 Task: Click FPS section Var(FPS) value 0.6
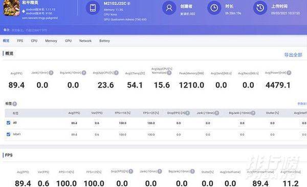[x=43, y=183]
